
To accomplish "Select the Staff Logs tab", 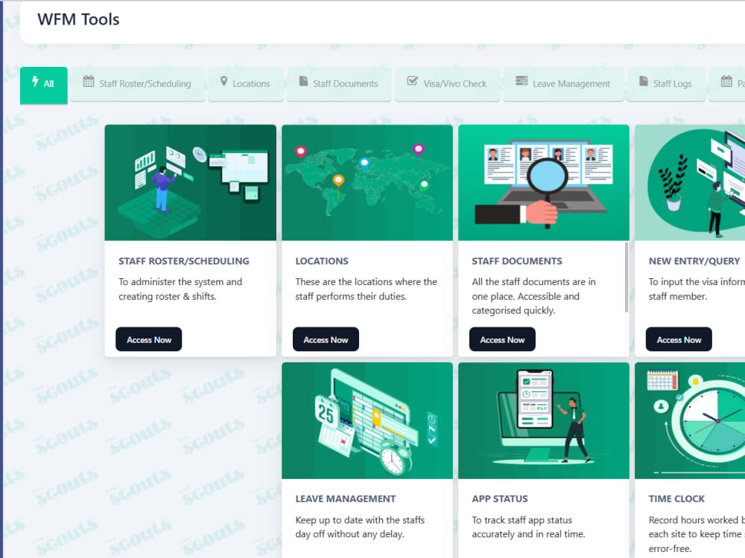I will (x=665, y=84).
